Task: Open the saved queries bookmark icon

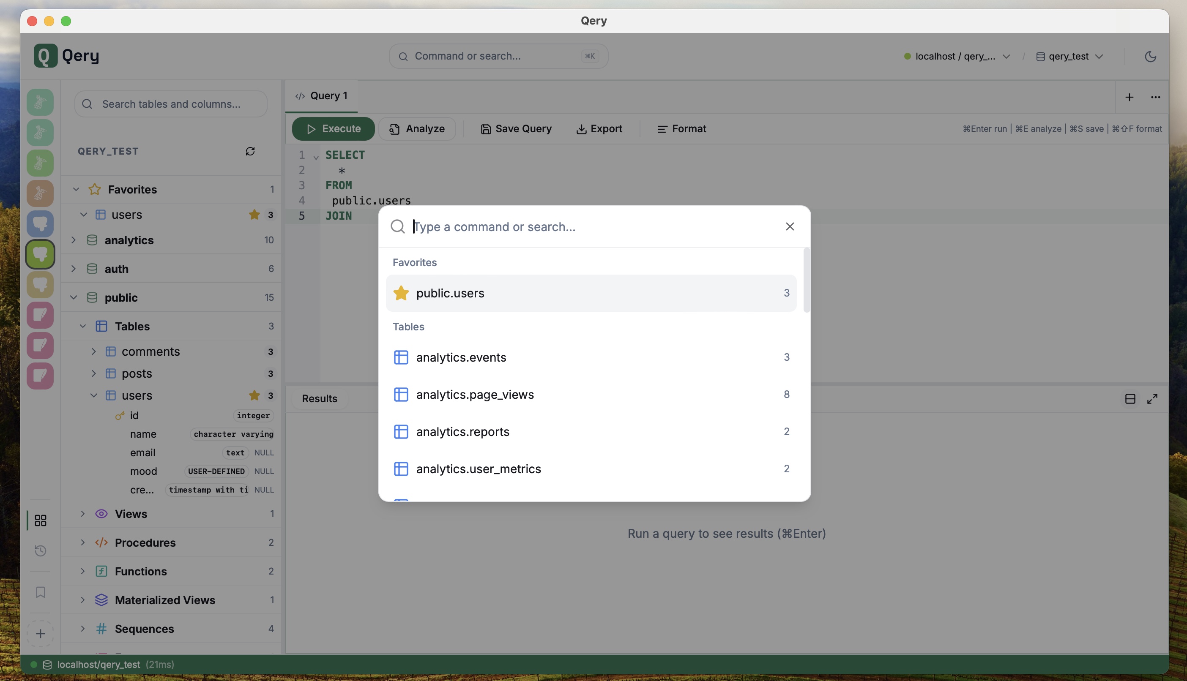Action: point(41,592)
